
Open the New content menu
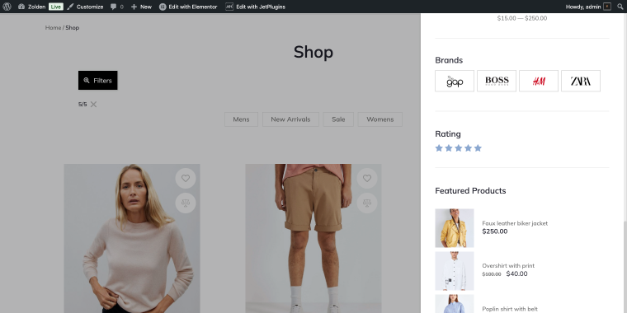click(x=142, y=7)
